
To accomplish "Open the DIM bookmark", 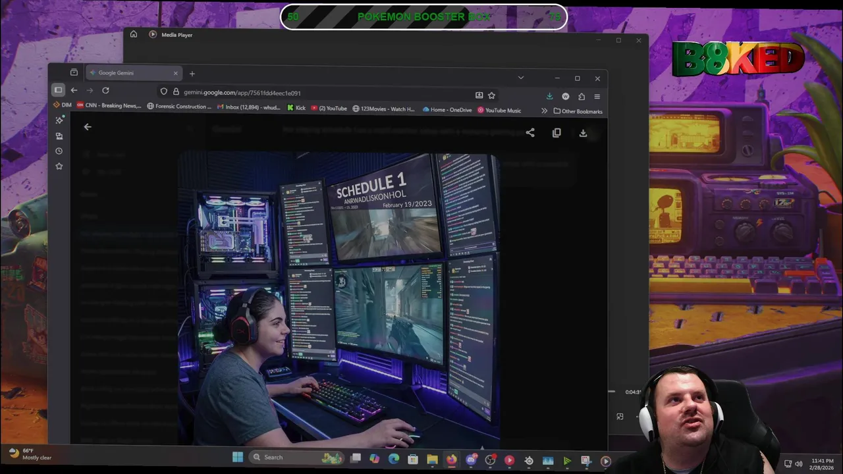I will tap(62, 105).
